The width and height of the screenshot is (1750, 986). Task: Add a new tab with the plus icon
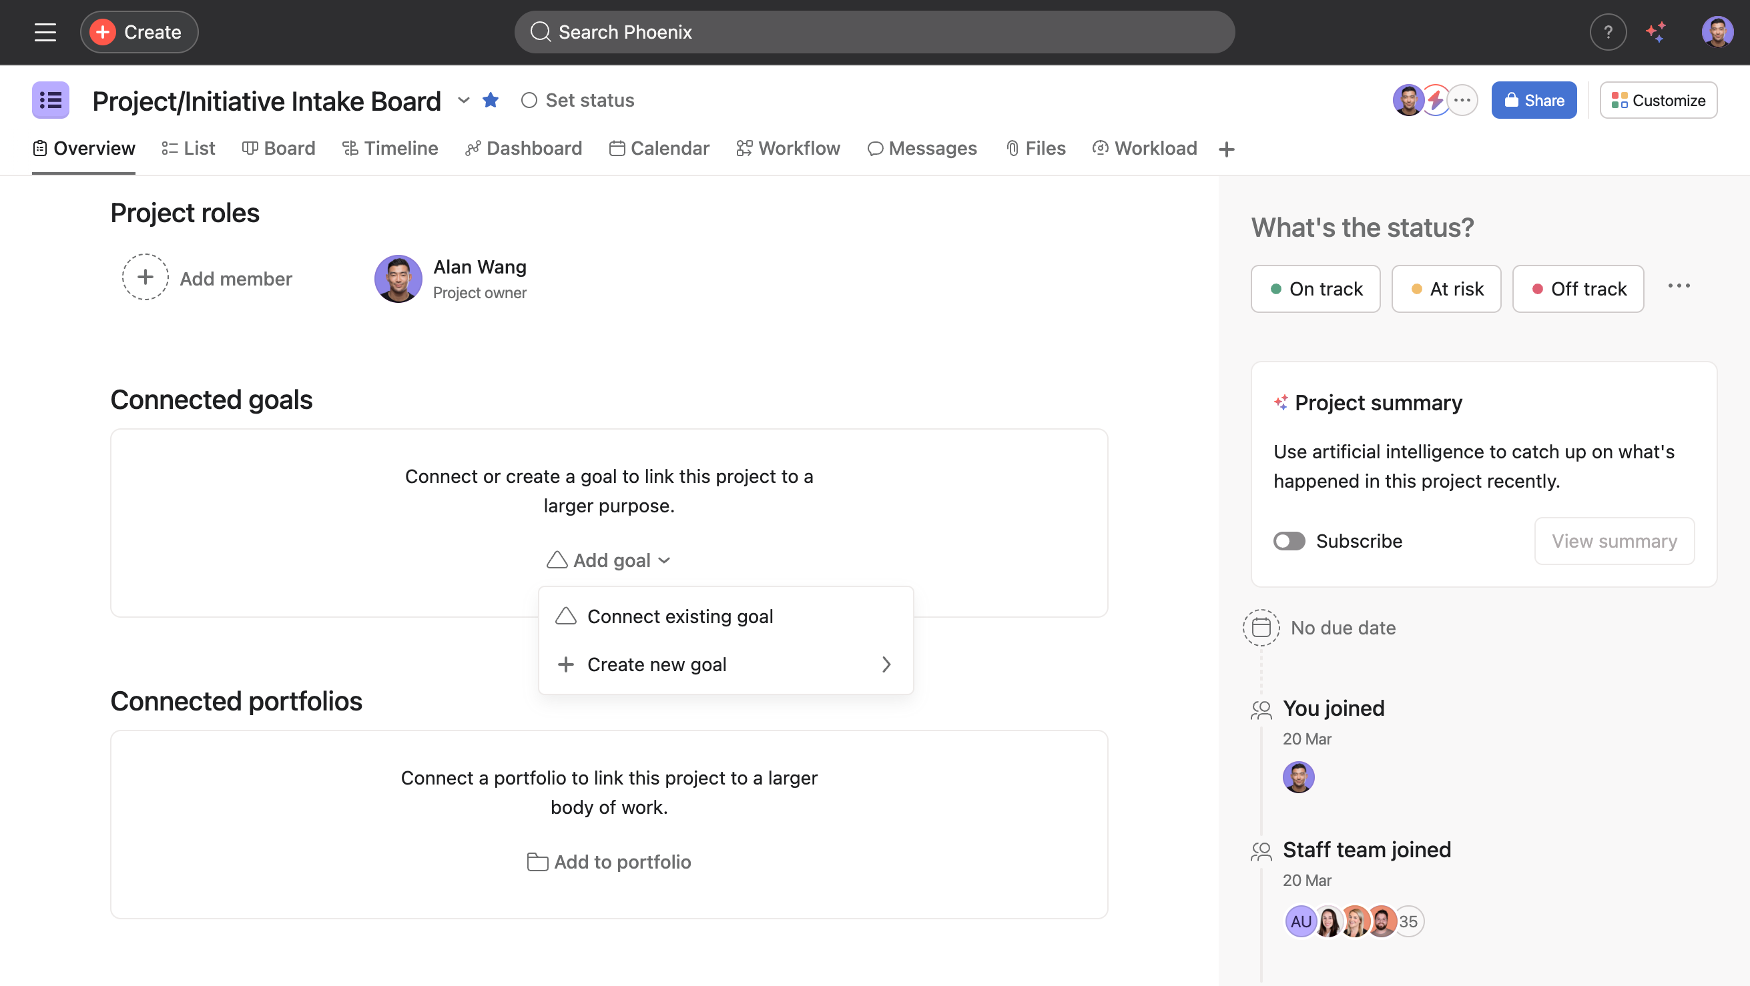tap(1226, 149)
